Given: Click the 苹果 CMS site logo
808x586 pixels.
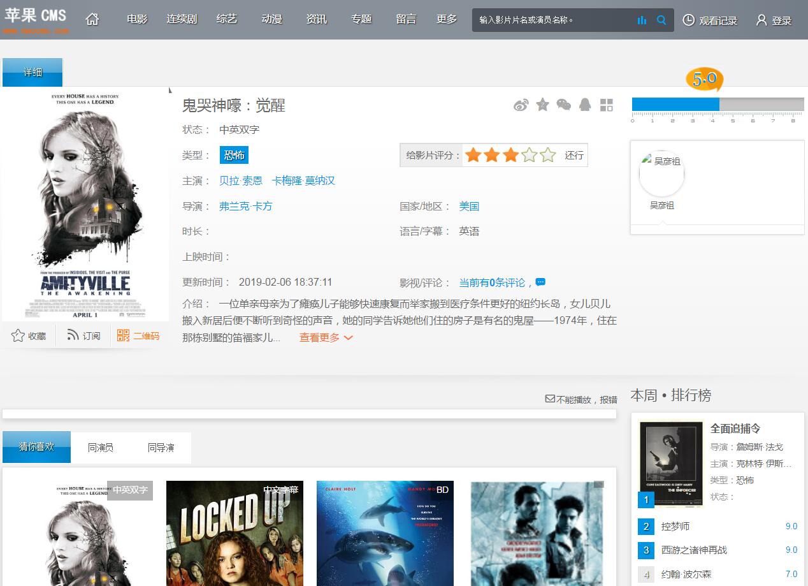Looking at the screenshot, I should (36, 19).
